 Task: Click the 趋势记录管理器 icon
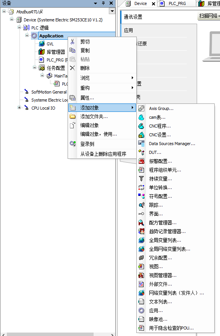pos(141,231)
